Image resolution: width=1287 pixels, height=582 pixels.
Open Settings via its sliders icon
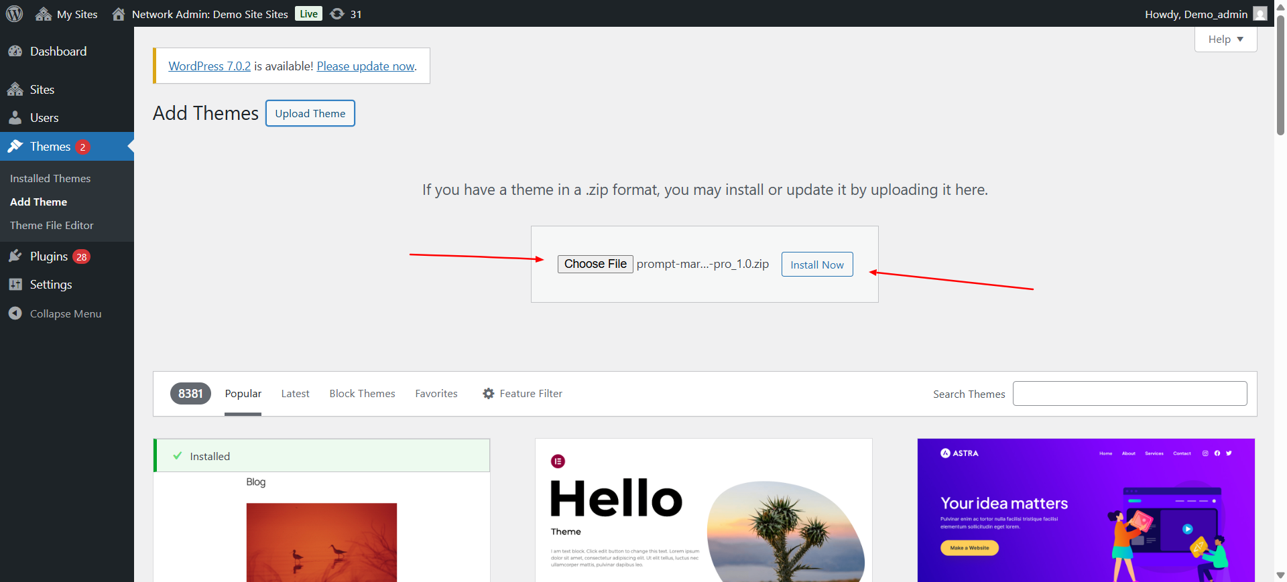pos(15,285)
